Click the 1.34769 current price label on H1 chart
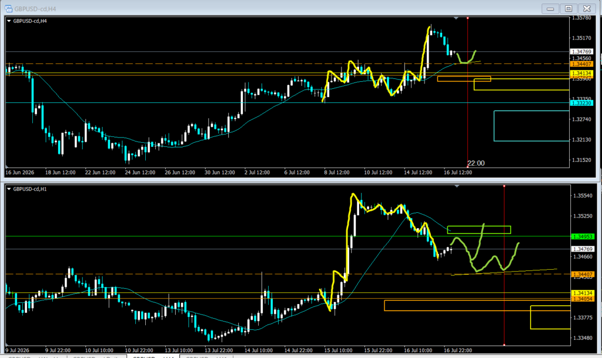This screenshot has height=358, width=602. (x=583, y=249)
